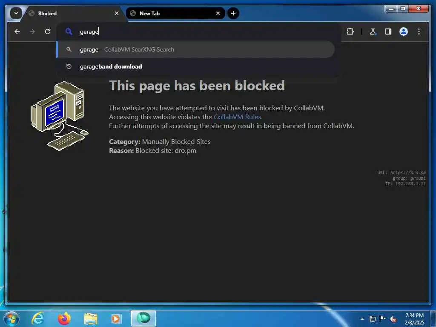Toggle the side panel icon
The height and width of the screenshot is (327, 436).
pos(388,32)
